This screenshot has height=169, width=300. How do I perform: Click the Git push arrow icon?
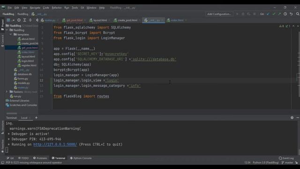click(279, 14)
